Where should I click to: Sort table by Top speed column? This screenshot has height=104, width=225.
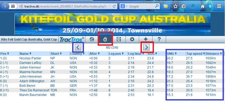196,53
